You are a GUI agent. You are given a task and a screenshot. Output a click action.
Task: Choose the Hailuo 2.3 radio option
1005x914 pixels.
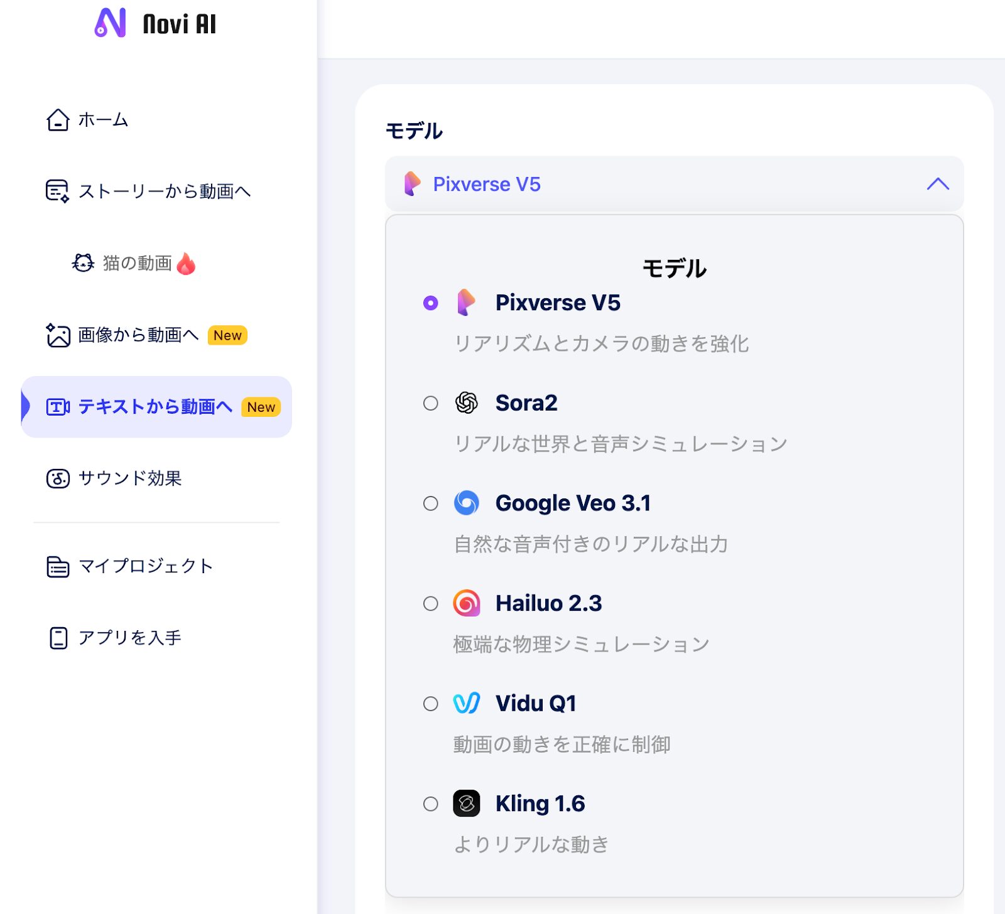[x=430, y=603]
